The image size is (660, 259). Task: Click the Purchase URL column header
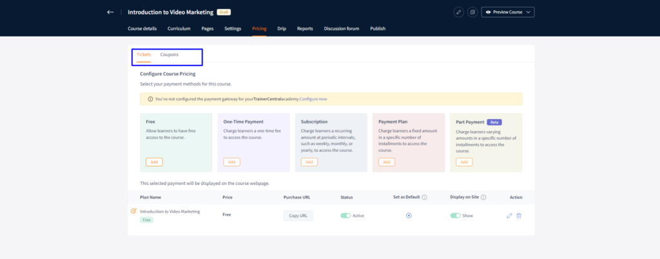[297, 197]
